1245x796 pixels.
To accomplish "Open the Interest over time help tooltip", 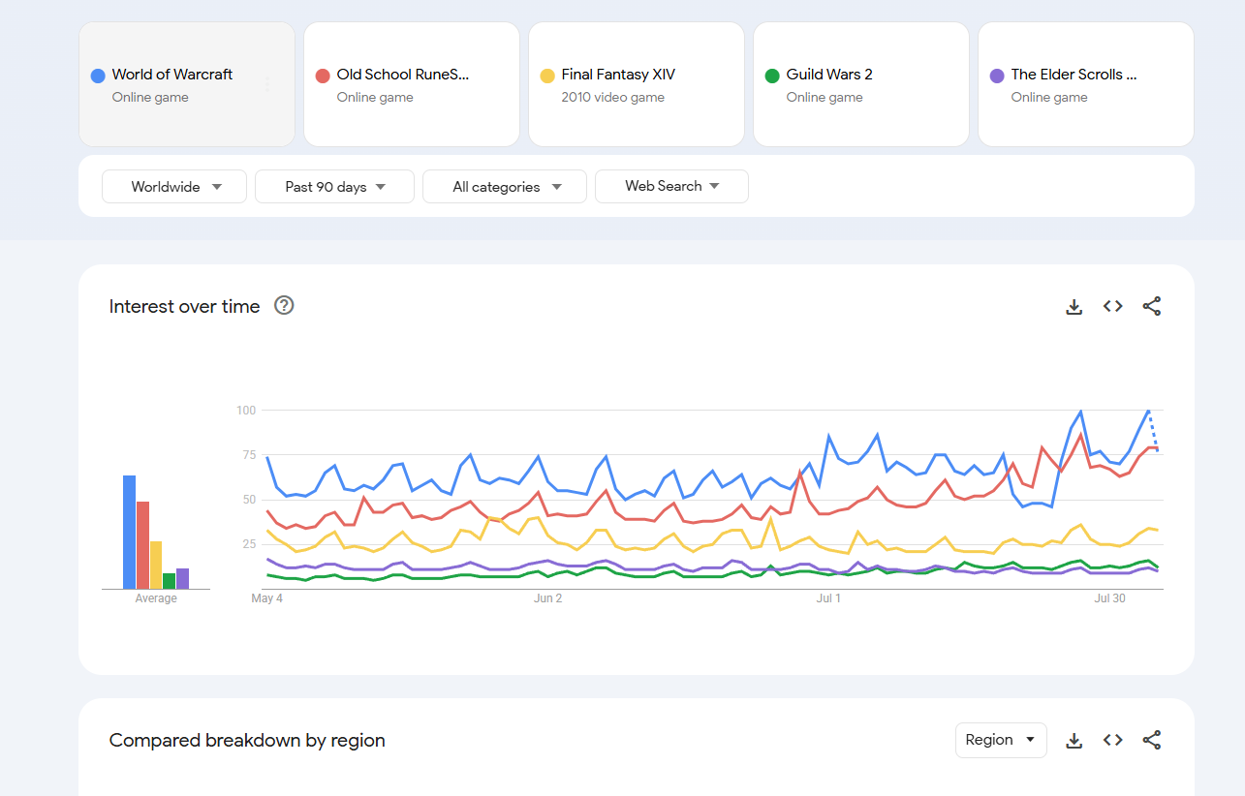I will pyautogui.click(x=284, y=306).
